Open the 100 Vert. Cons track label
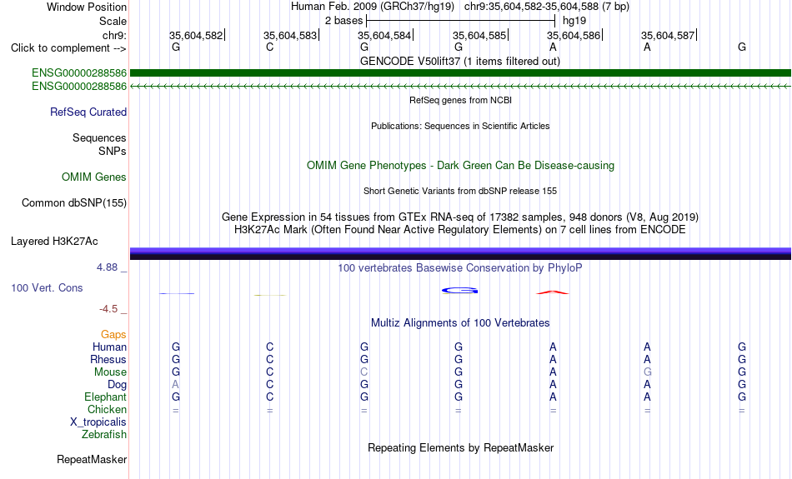 (47, 287)
